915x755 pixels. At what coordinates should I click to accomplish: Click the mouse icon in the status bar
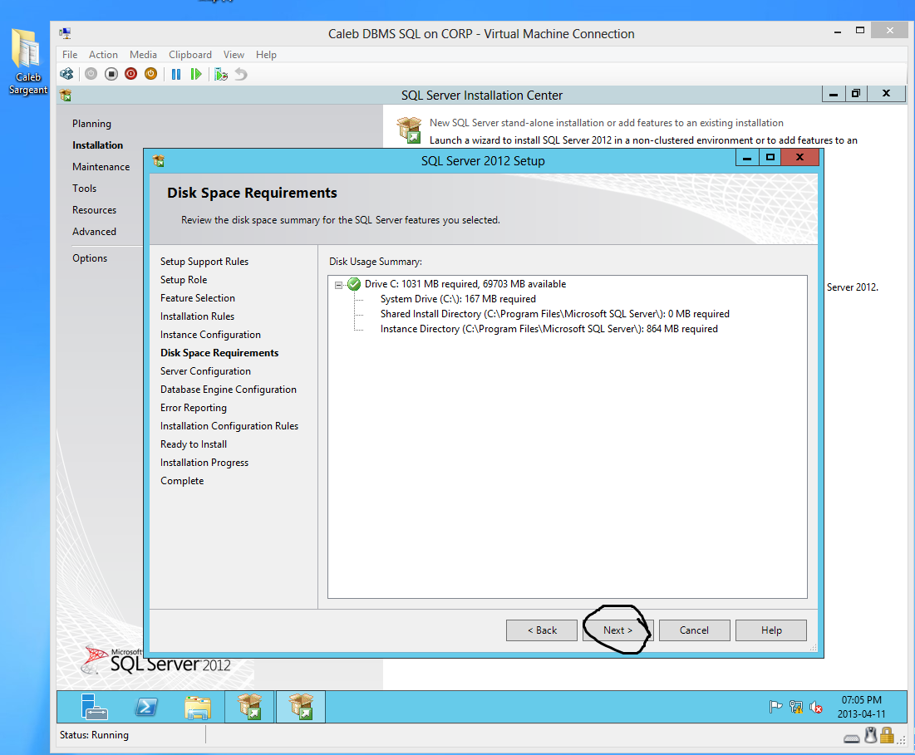click(x=871, y=736)
